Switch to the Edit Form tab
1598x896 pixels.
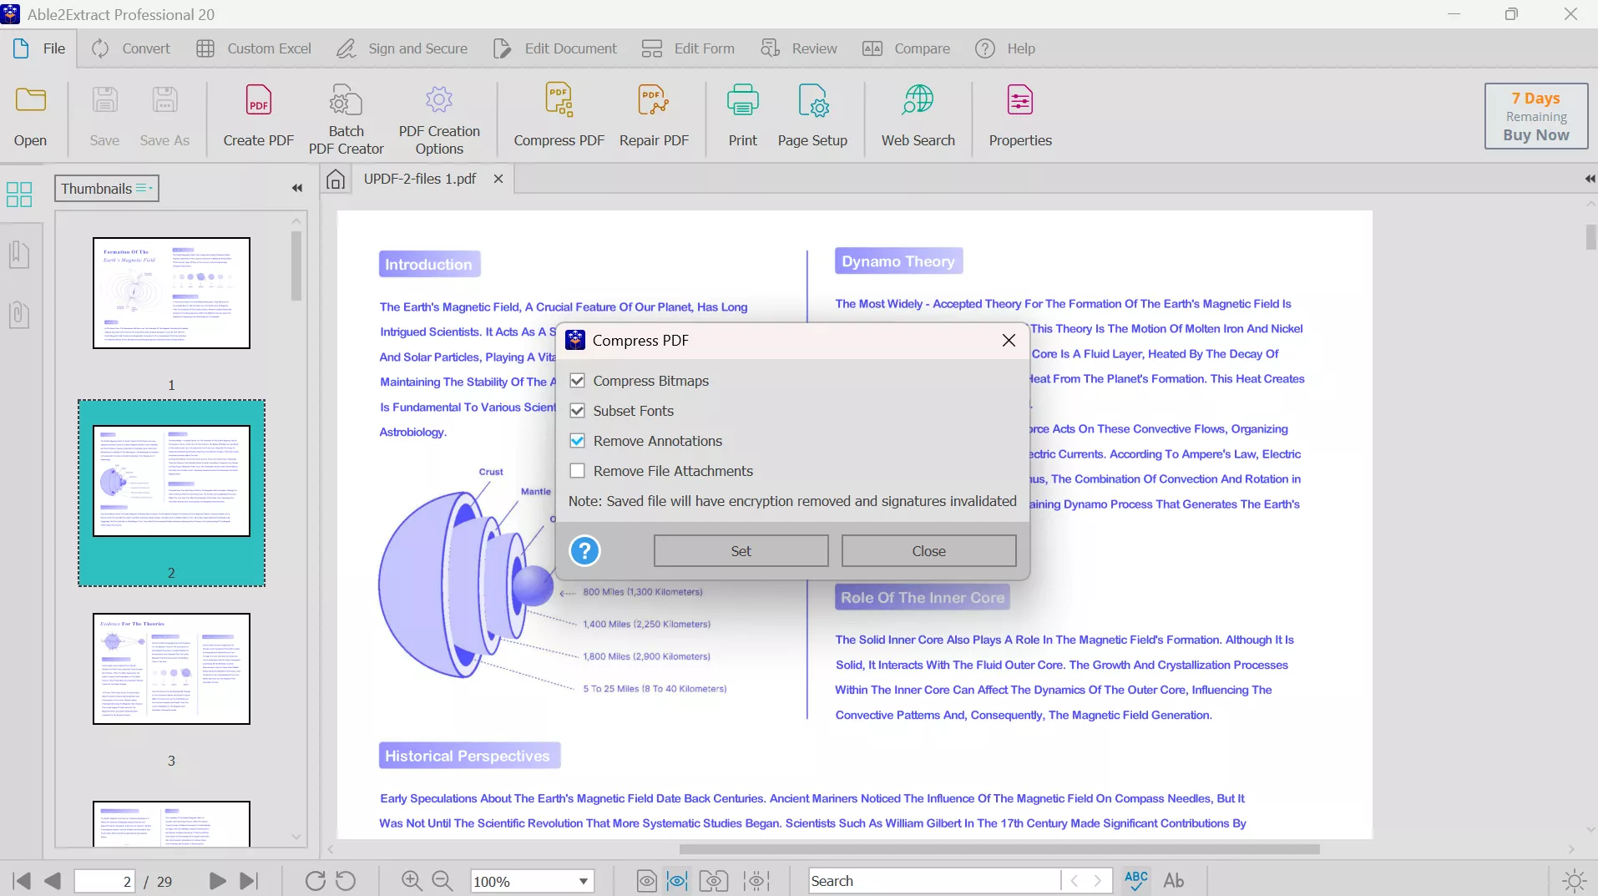pyautogui.click(x=688, y=48)
